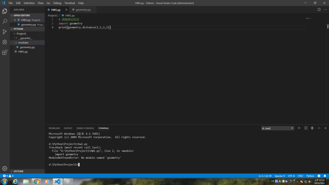The width and height of the screenshot is (329, 185).
Task: Collapse the modules folder
Action: coord(16,43)
